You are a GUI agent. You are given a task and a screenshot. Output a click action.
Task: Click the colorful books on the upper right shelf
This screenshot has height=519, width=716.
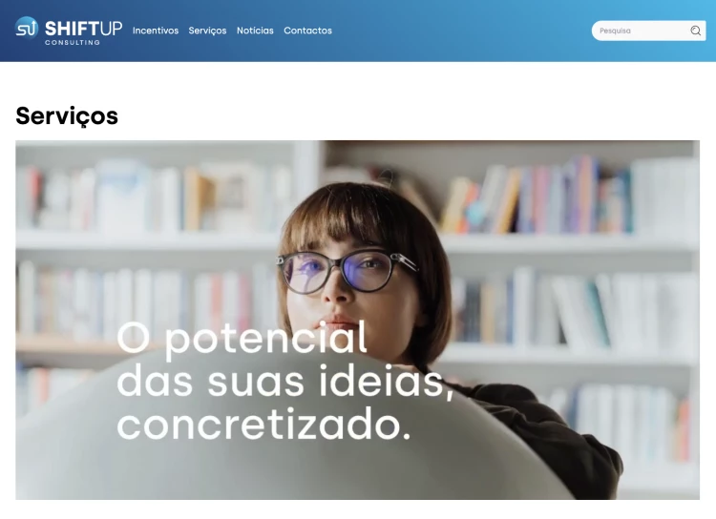pyautogui.click(x=535, y=197)
